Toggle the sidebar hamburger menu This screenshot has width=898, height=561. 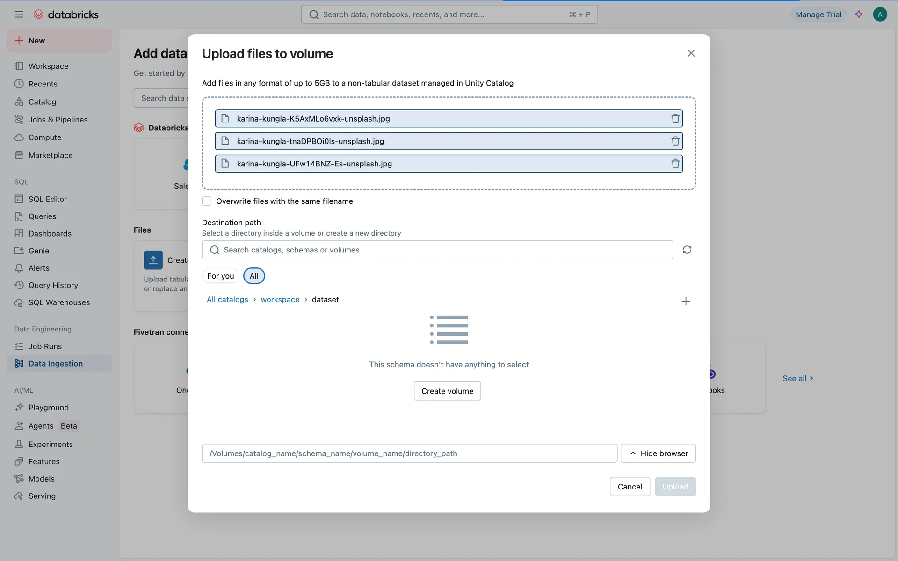click(x=19, y=14)
